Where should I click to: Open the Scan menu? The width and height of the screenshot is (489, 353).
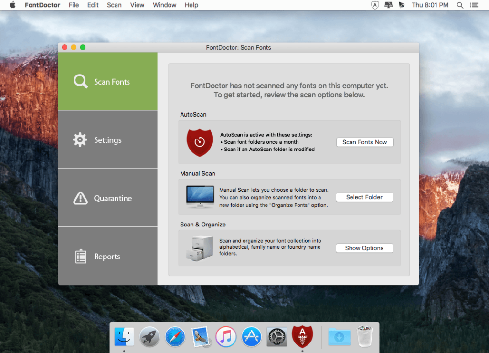[114, 5]
